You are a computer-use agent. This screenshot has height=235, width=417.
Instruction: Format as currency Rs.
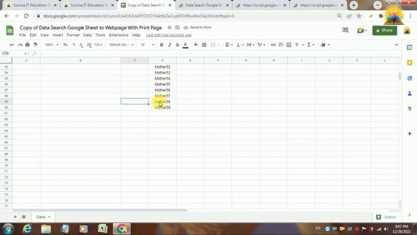(x=66, y=45)
